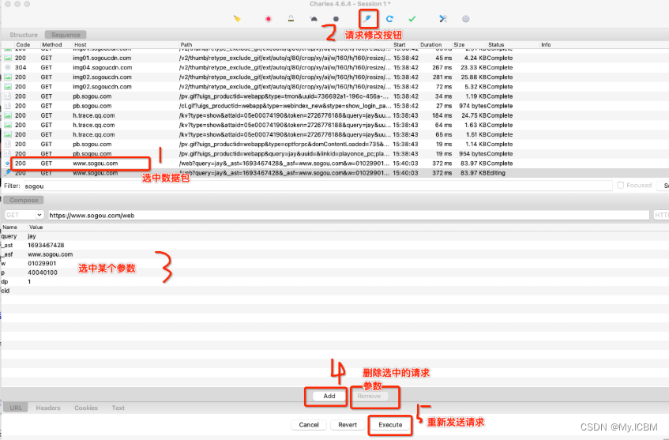Click the Filter field containing sogou
669x440 pixels.
(x=318, y=186)
